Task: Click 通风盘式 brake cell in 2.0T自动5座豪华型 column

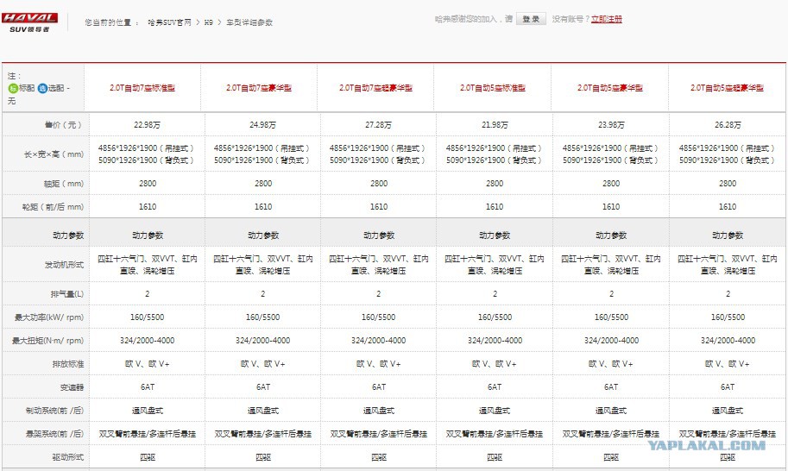Action: coord(611,411)
